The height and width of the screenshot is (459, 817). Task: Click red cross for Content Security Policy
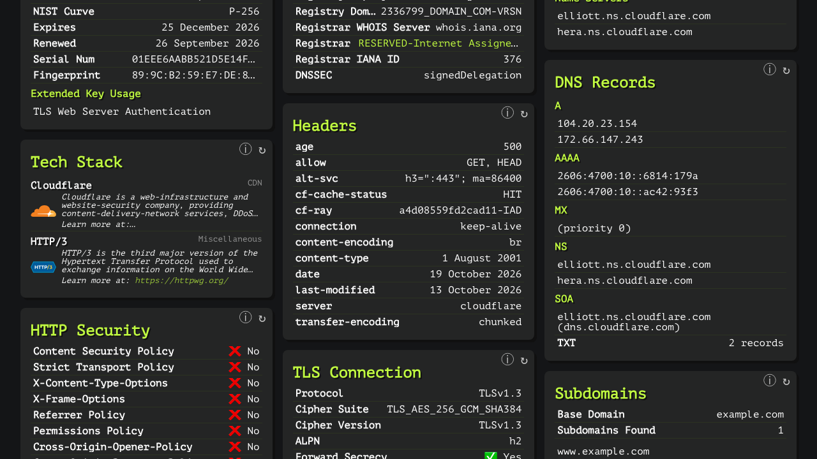tap(235, 351)
